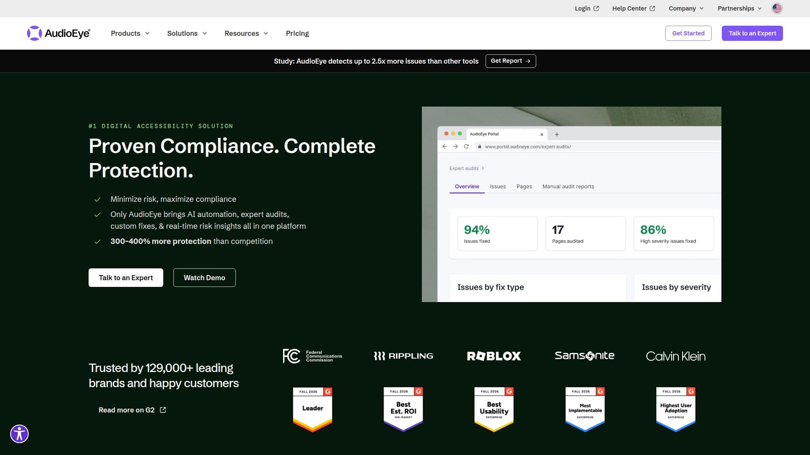Viewport: 810px width, 455px height.
Task: Click the Get Started button
Action: click(x=688, y=33)
